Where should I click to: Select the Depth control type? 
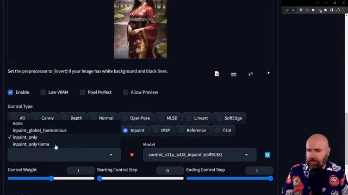(72, 118)
